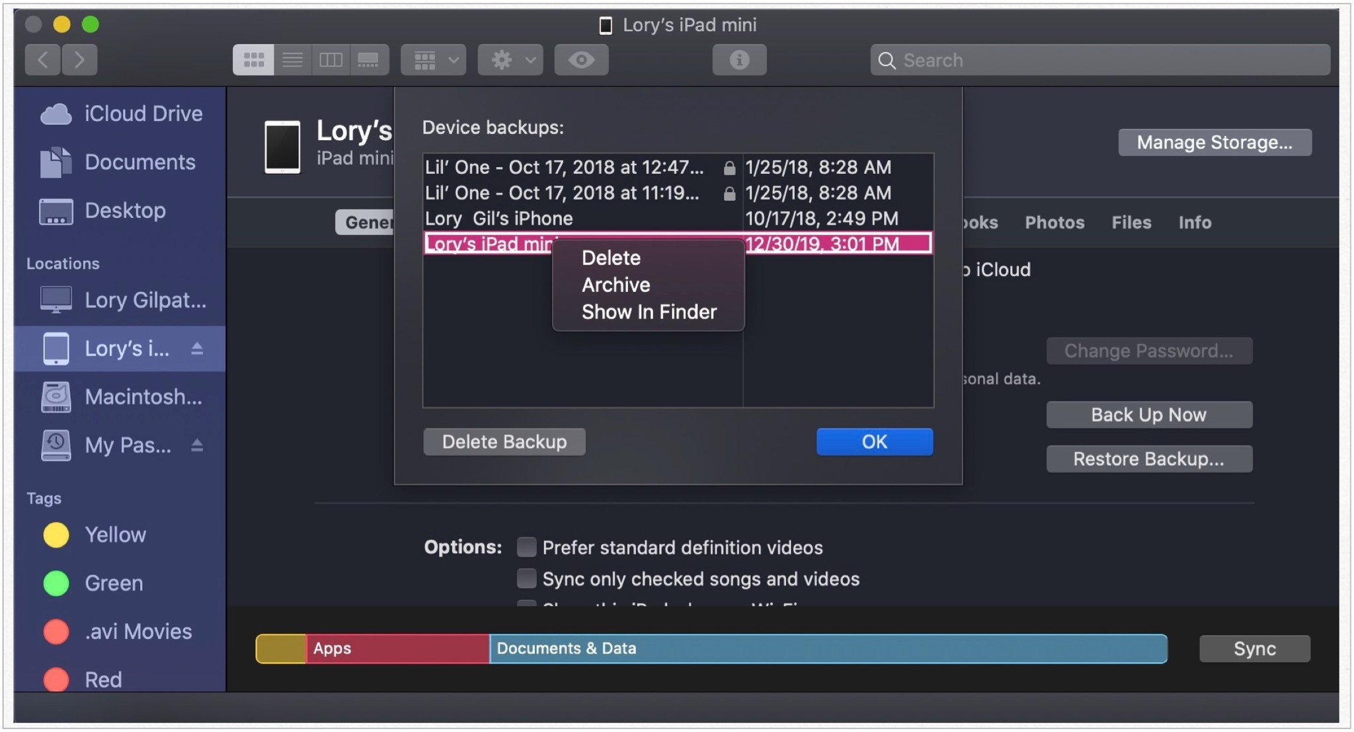Switch to the Files tab

click(1131, 223)
